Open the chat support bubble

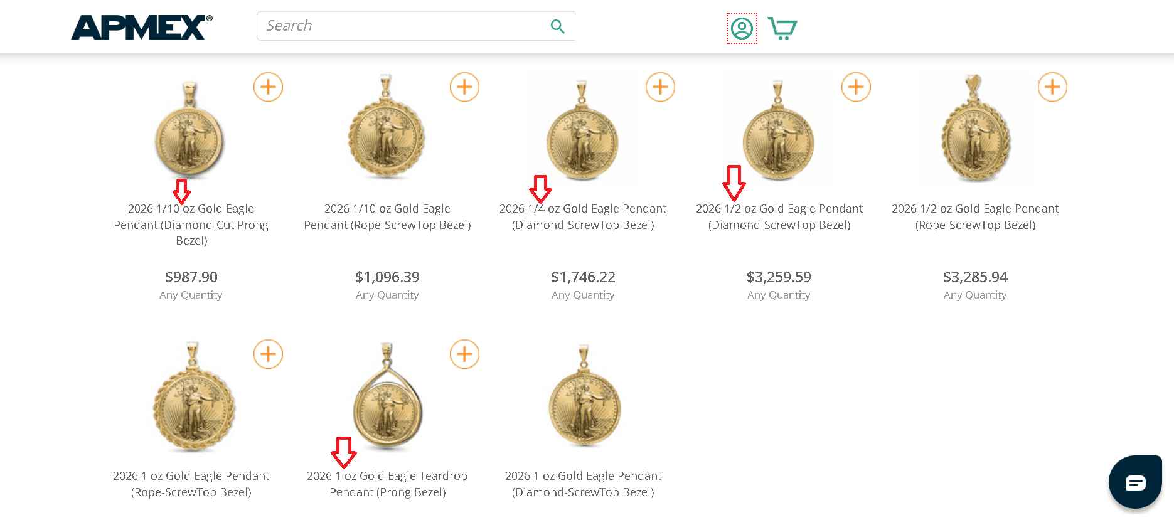coord(1135,482)
